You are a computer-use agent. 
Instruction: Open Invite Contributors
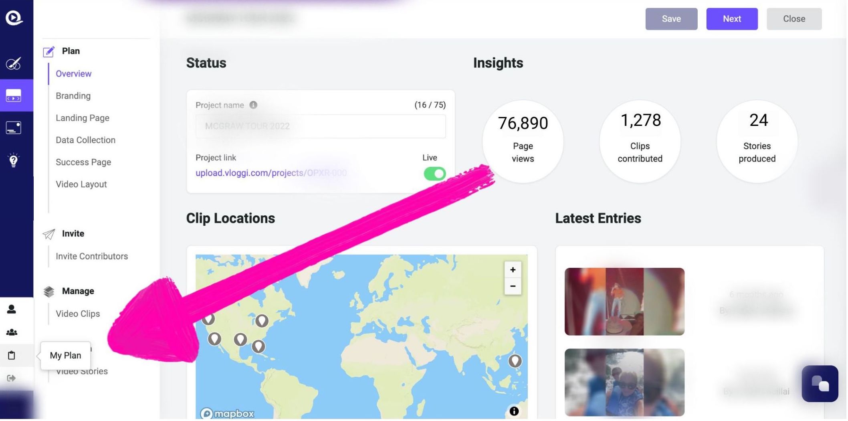[92, 256]
